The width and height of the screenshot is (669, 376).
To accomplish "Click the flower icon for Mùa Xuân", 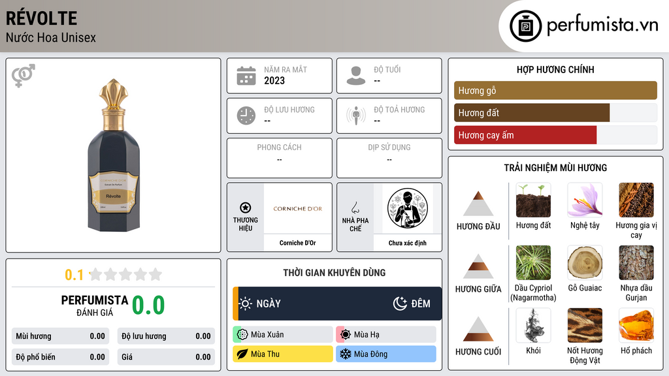I will coord(242,335).
